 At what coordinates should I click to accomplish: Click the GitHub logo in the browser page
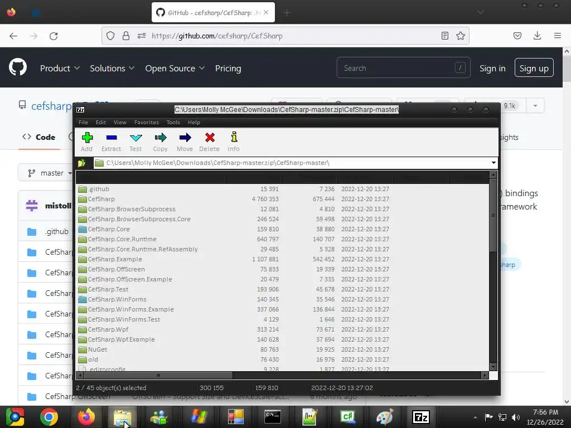18,67
